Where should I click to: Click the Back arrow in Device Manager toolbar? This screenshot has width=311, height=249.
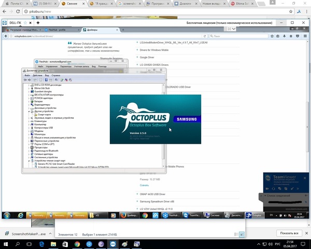coord(25,80)
